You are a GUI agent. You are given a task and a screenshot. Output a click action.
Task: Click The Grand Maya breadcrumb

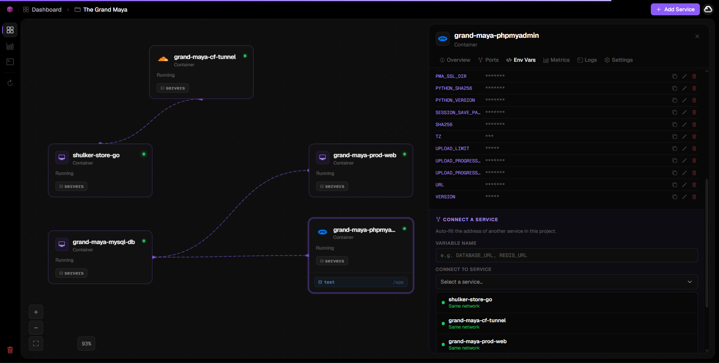[x=101, y=9]
